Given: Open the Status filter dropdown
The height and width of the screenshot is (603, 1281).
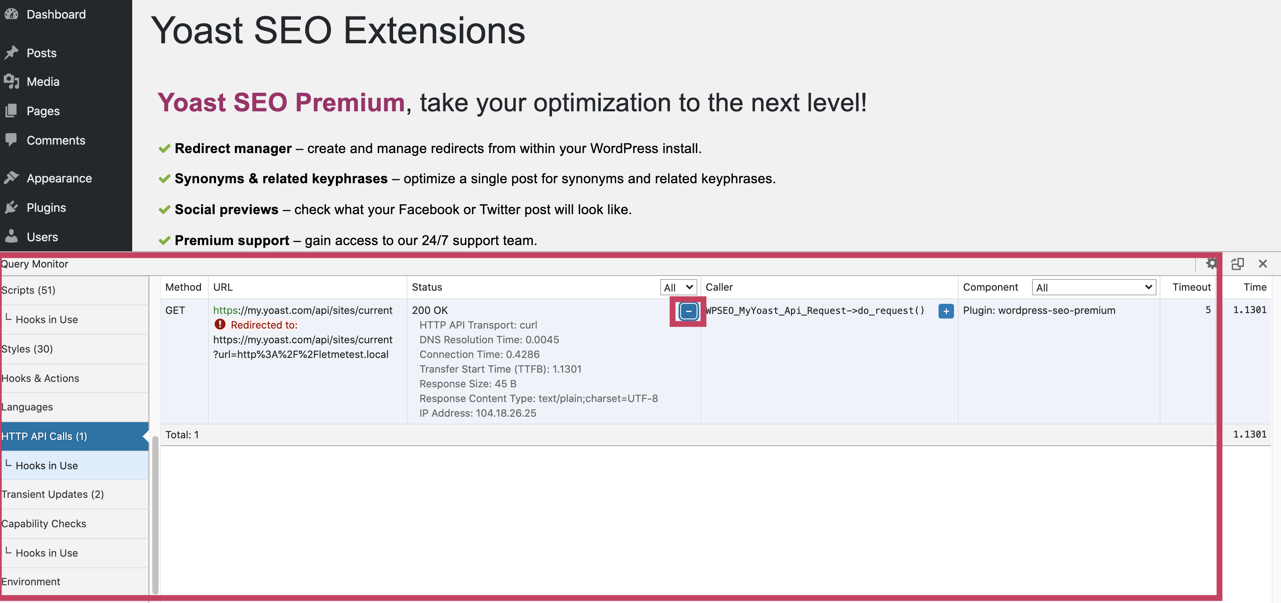Looking at the screenshot, I should click(x=678, y=287).
